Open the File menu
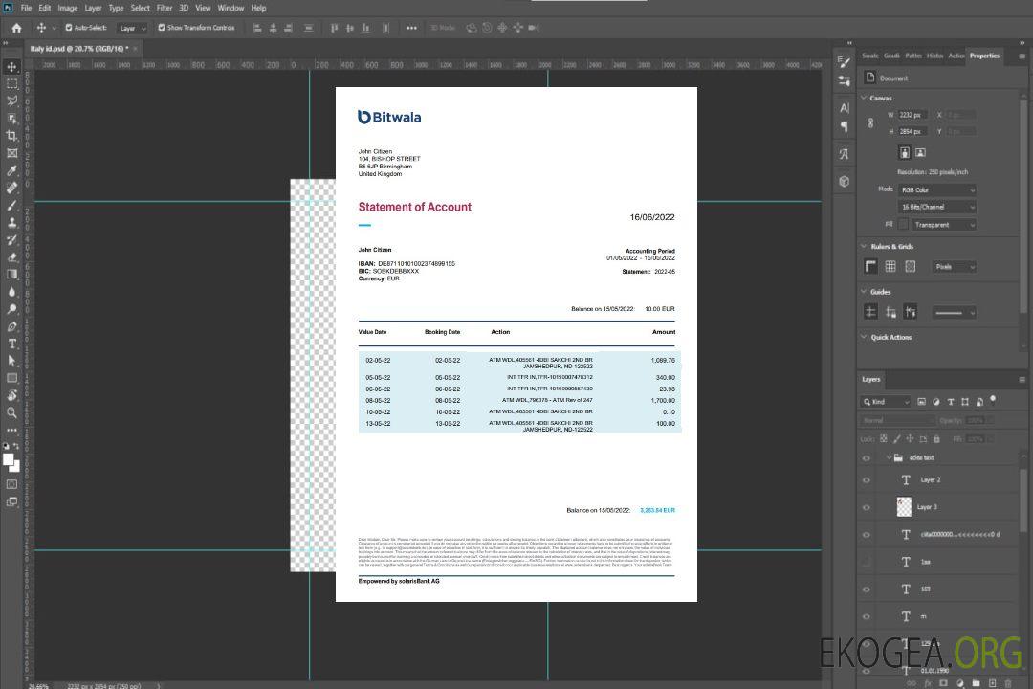The width and height of the screenshot is (1033, 689). coord(27,8)
